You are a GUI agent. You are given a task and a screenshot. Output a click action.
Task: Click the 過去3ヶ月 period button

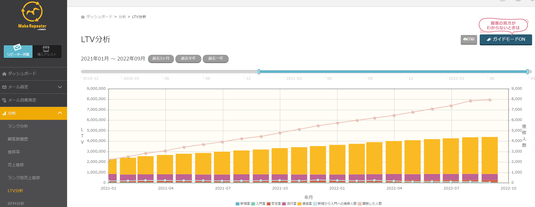tap(161, 58)
